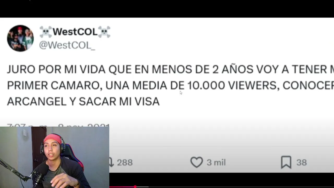Viewport: 334px width, 188px height.
Task: Open the WestCOL display name
Action: [75, 32]
